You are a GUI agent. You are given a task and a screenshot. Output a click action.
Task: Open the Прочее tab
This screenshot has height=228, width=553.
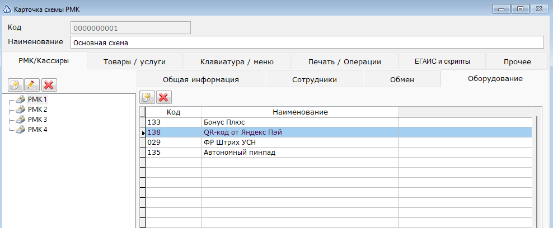coord(517,61)
